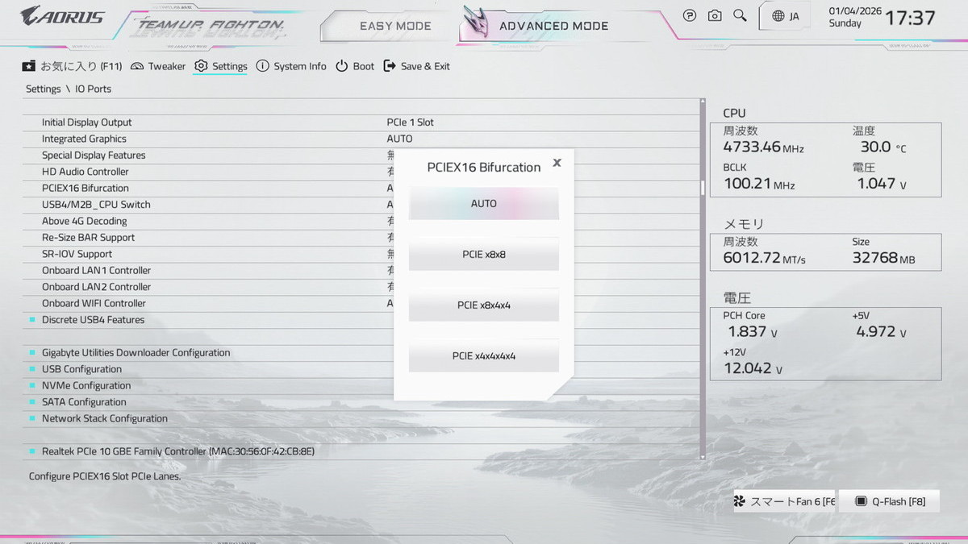Click the camera screenshot icon
Viewport: 968px width, 544px height.
tap(715, 15)
